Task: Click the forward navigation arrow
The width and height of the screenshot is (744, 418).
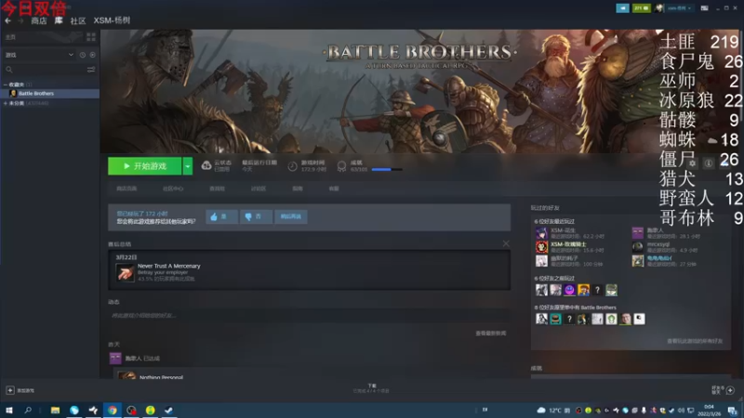Action: tap(20, 20)
